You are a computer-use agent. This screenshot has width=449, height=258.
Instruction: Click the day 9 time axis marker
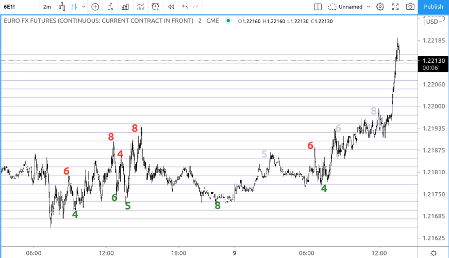click(x=235, y=253)
